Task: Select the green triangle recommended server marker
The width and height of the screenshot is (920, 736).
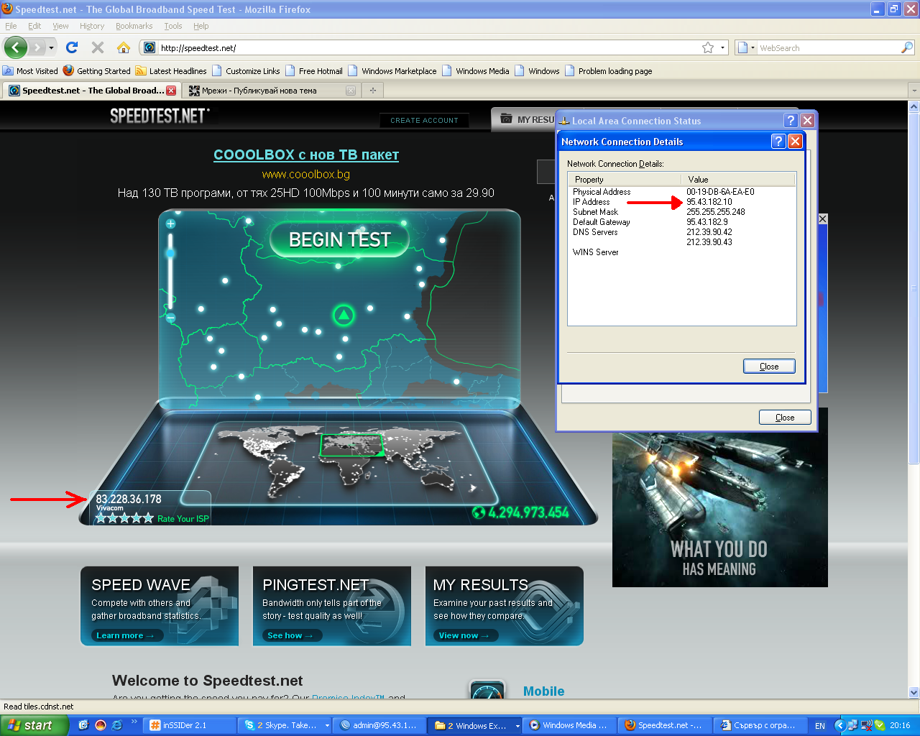Action: coord(344,315)
